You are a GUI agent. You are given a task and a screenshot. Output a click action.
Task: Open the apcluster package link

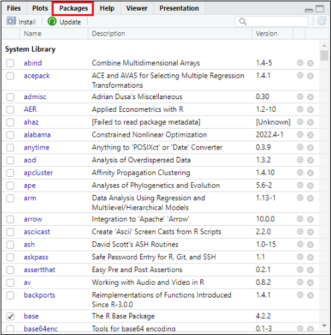coord(38,173)
